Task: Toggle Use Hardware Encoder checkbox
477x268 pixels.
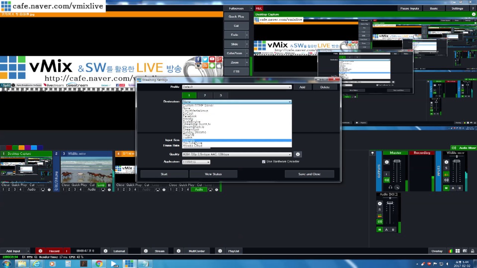Action: pos(264,162)
